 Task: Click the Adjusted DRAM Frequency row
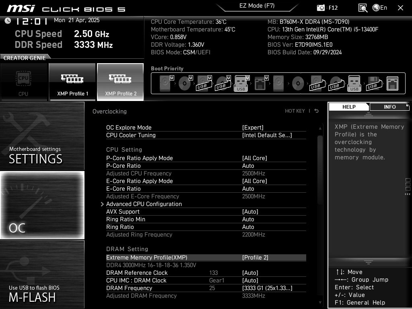206,296
